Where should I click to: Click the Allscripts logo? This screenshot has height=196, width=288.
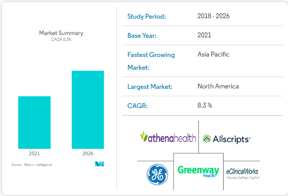tap(227, 139)
